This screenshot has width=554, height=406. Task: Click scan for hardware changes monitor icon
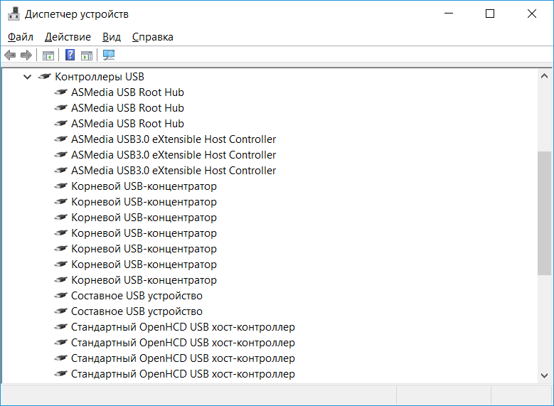pos(109,55)
